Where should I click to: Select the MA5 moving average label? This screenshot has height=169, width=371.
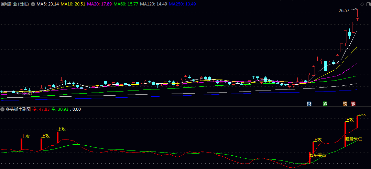tap(47, 4)
